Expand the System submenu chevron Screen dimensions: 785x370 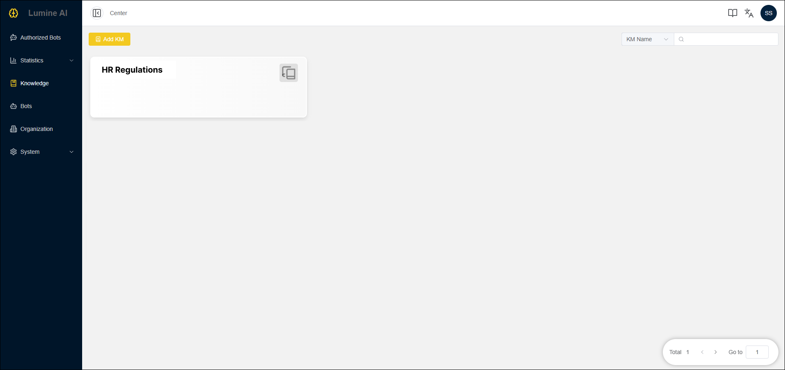coord(72,152)
